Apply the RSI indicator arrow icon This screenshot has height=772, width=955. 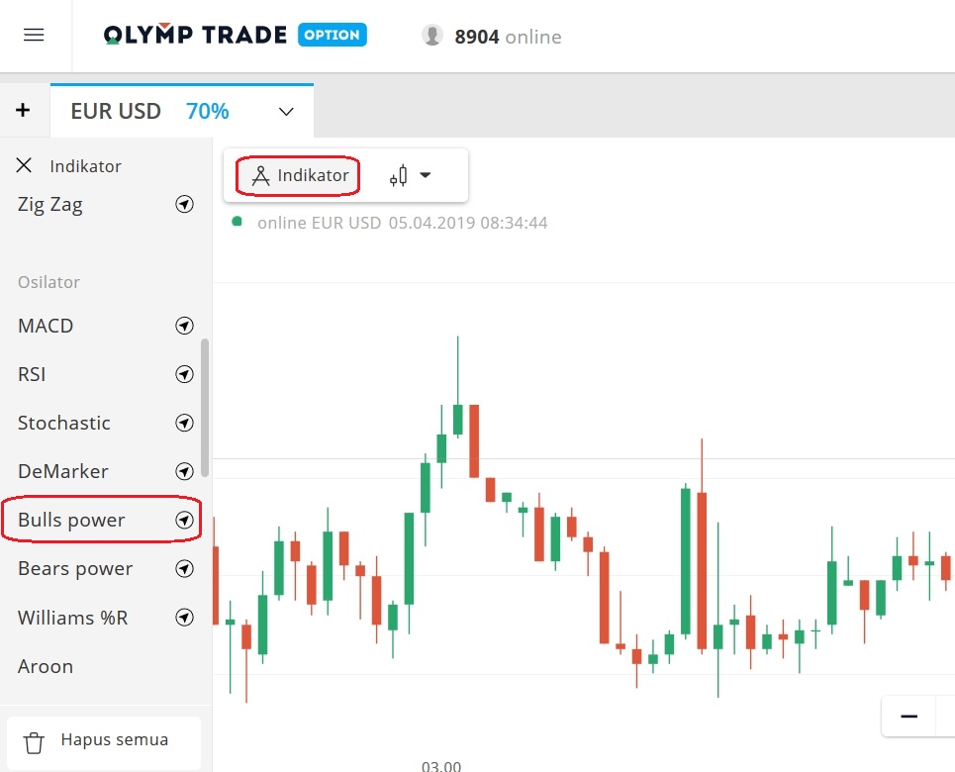point(184,374)
